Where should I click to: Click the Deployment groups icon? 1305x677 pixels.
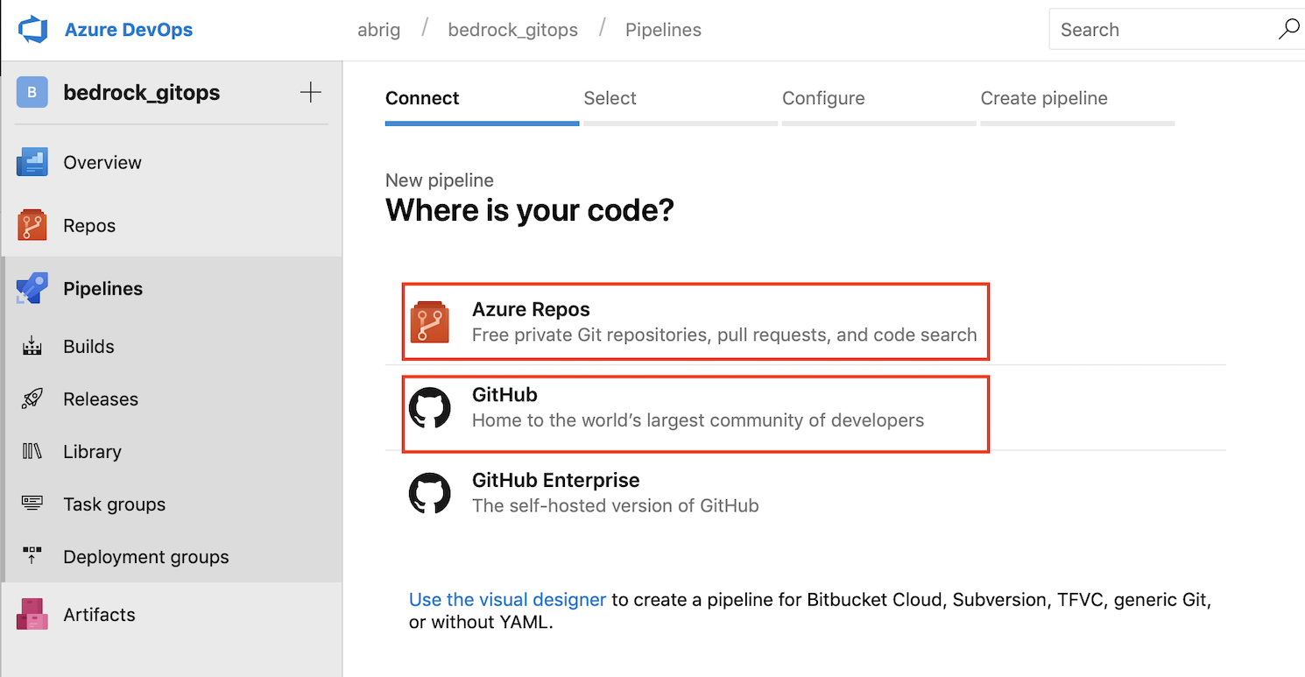pos(32,555)
